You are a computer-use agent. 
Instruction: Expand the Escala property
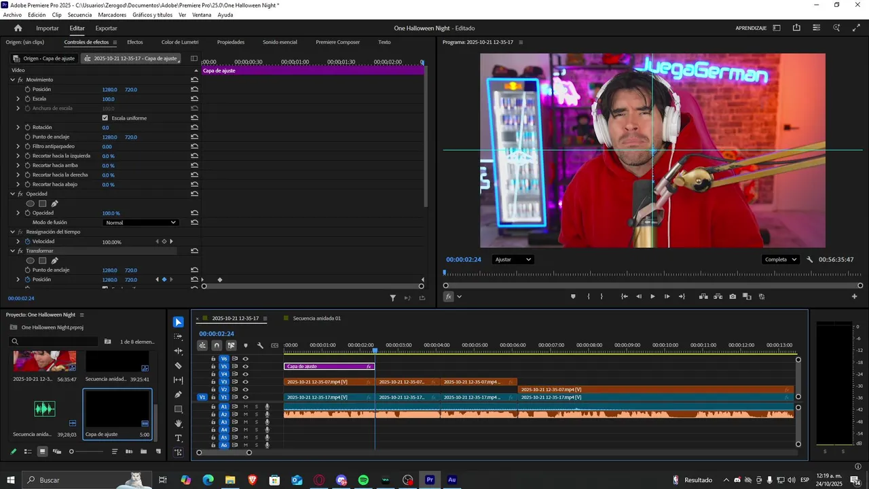point(18,98)
